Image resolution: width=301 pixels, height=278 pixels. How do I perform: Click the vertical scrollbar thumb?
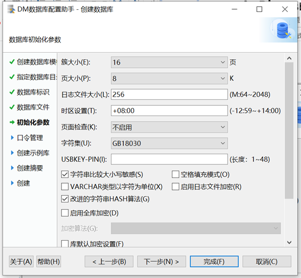pos(289,130)
